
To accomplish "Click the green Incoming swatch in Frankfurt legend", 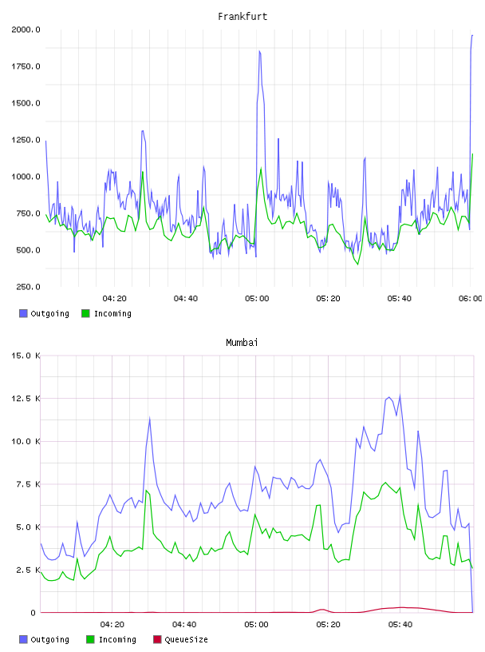I will tap(85, 313).
